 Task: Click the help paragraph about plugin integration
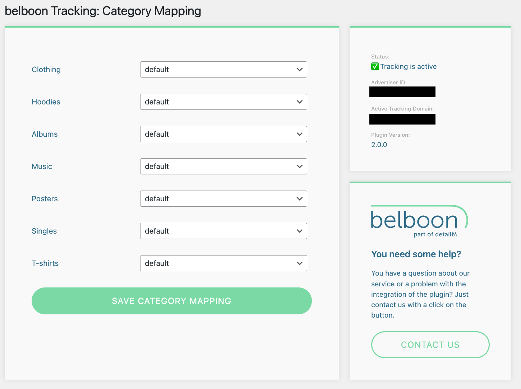pyautogui.click(x=420, y=294)
